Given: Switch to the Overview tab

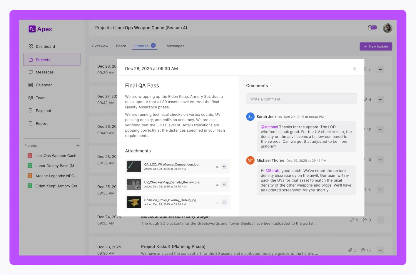Looking at the screenshot, I should pyautogui.click(x=100, y=46).
